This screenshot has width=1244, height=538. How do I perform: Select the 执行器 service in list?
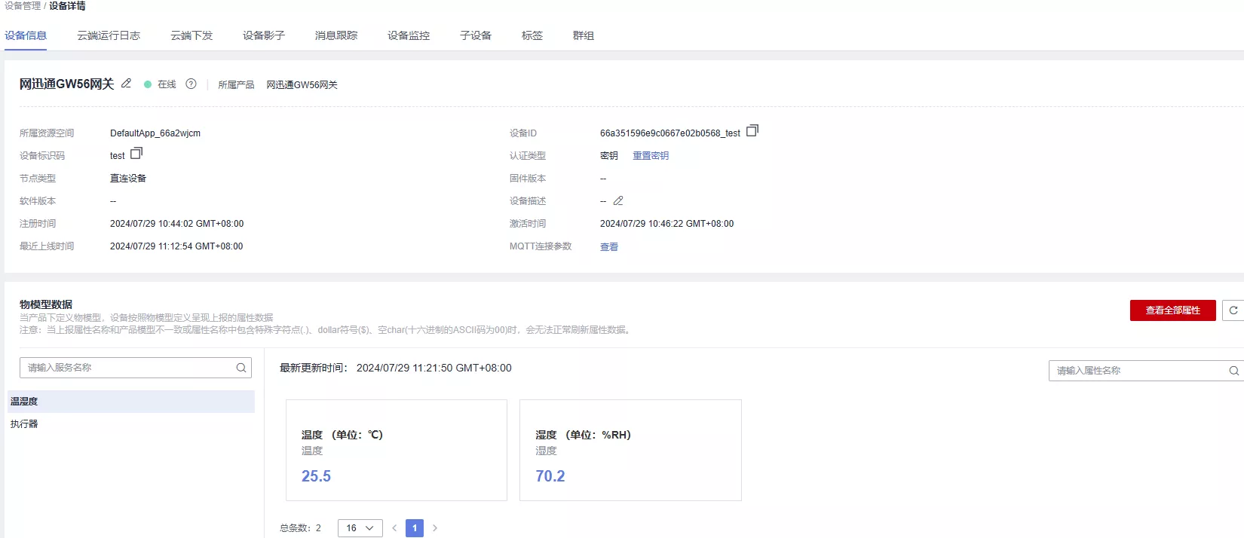(24, 424)
